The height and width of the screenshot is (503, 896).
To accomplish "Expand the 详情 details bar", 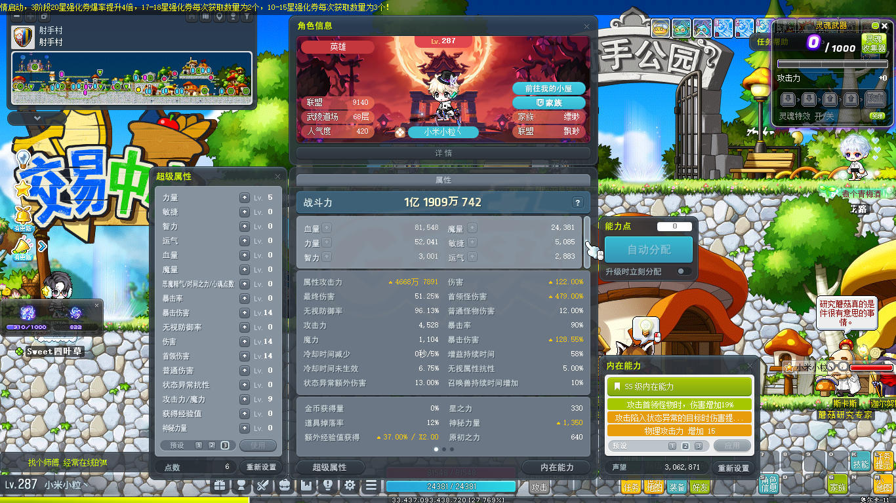I will coord(443,153).
